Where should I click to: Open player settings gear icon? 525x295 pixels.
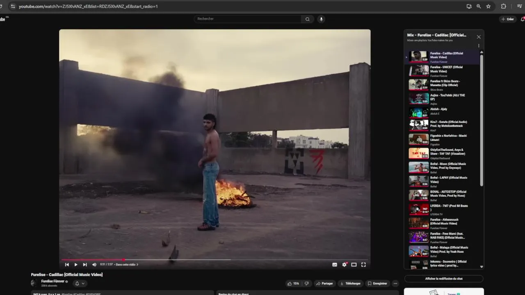[x=345, y=265]
